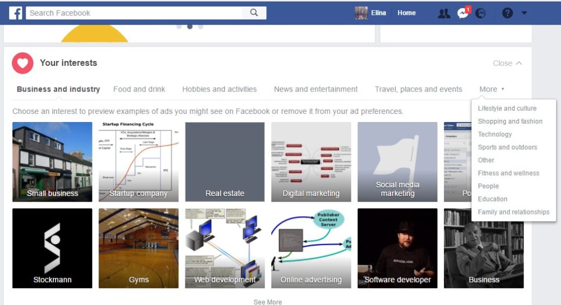Viewport: 561px width, 305px height.
Task: Switch to Travel, places and events tab
Action: pyautogui.click(x=418, y=89)
